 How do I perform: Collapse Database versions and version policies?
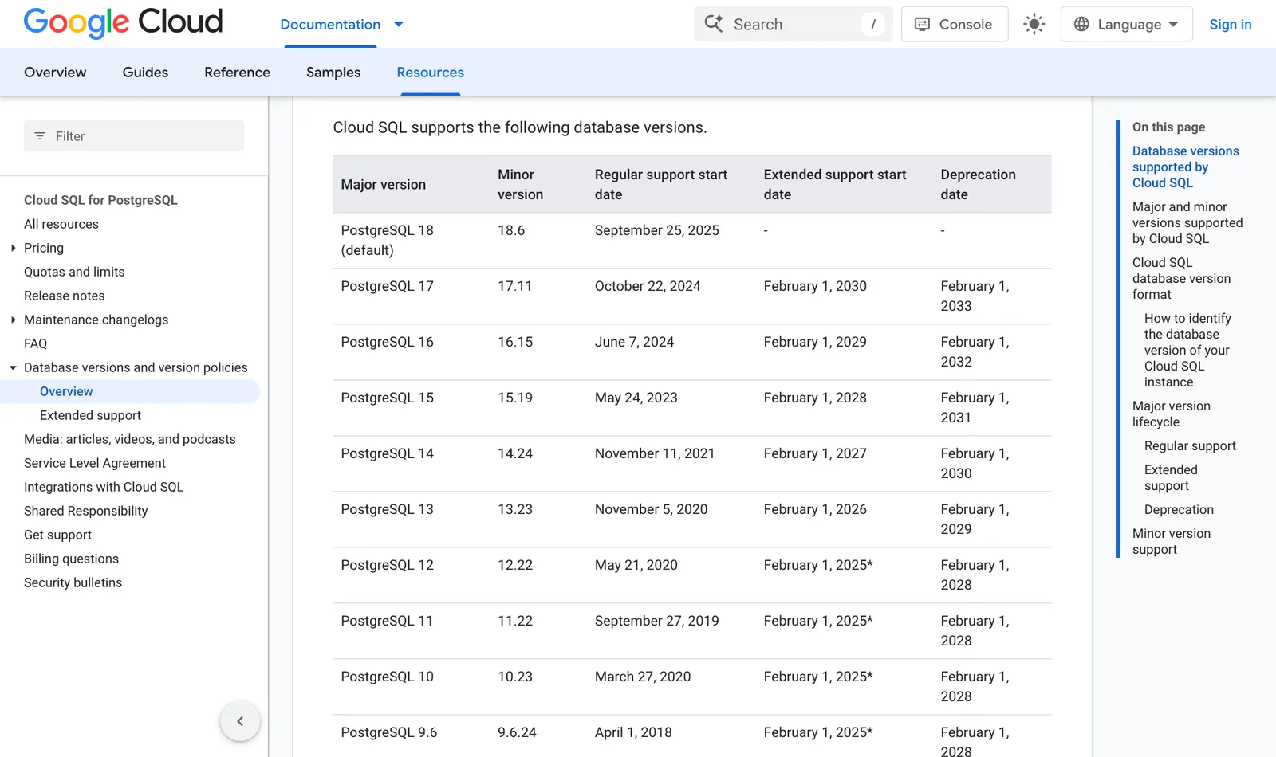point(14,367)
